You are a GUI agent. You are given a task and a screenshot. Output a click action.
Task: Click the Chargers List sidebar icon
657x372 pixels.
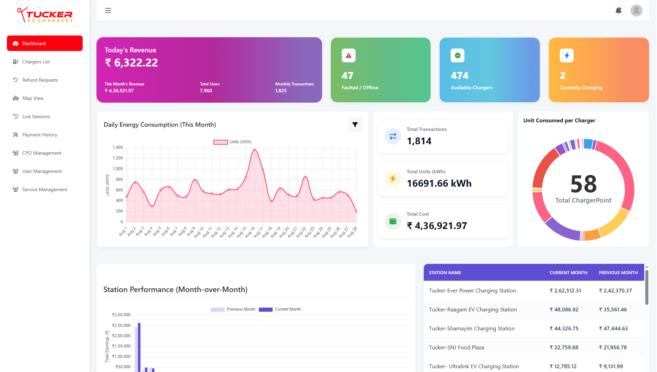pos(16,62)
